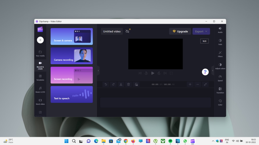Open the Adjust colors panel
The height and width of the screenshot is (145, 259).
[220, 66]
